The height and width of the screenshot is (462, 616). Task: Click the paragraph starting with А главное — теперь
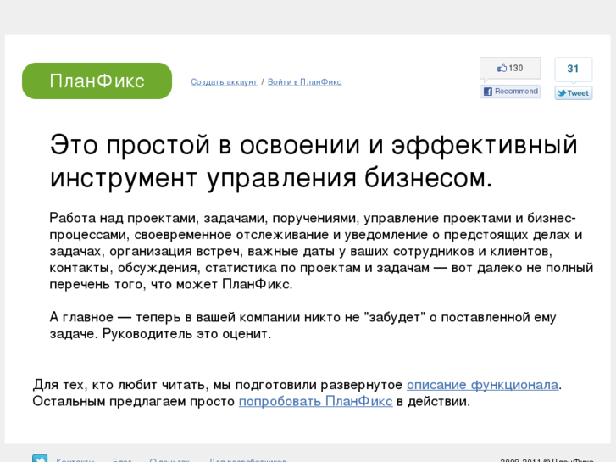pos(302,326)
